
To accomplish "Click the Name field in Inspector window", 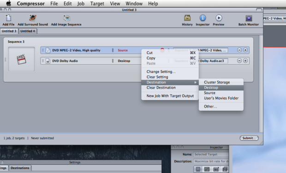I will click(x=211, y=155).
